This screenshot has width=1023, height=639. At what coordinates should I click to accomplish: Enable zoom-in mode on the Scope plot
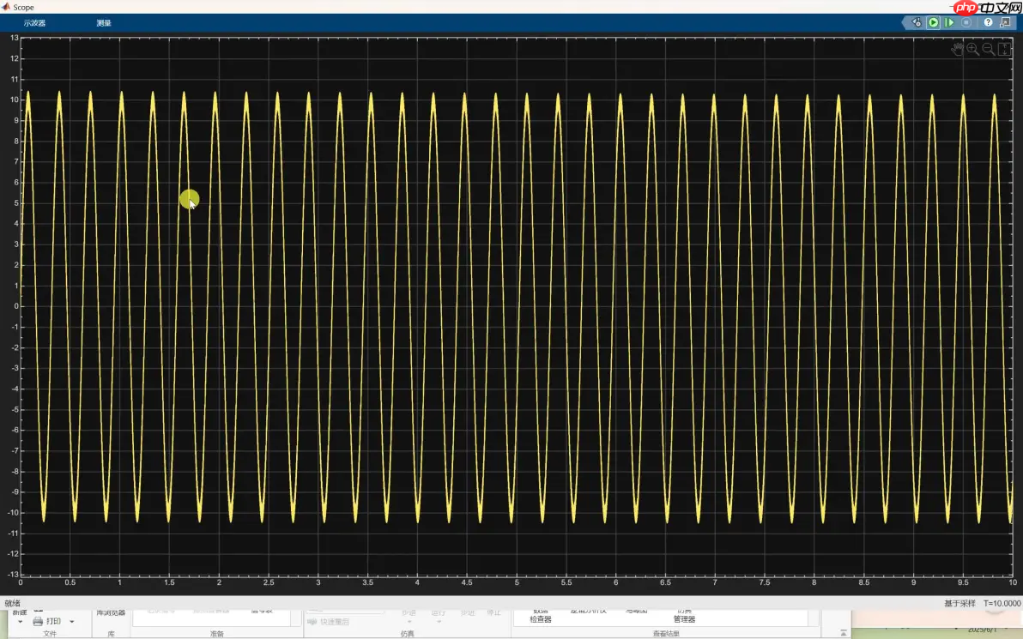point(972,49)
